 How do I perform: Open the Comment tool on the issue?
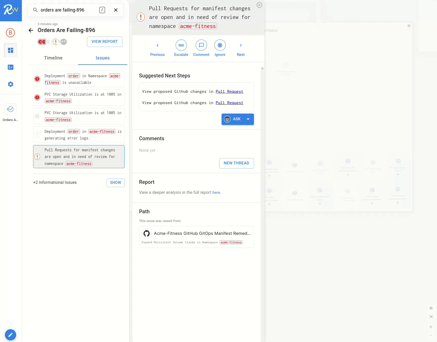(x=201, y=45)
